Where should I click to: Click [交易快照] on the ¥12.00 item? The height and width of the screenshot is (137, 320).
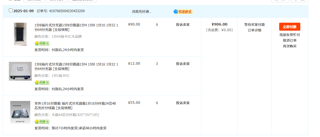pyautogui.click(x=61, y=69)
